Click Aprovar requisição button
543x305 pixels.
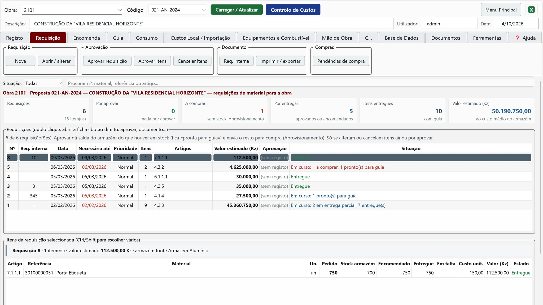[107, 61]
